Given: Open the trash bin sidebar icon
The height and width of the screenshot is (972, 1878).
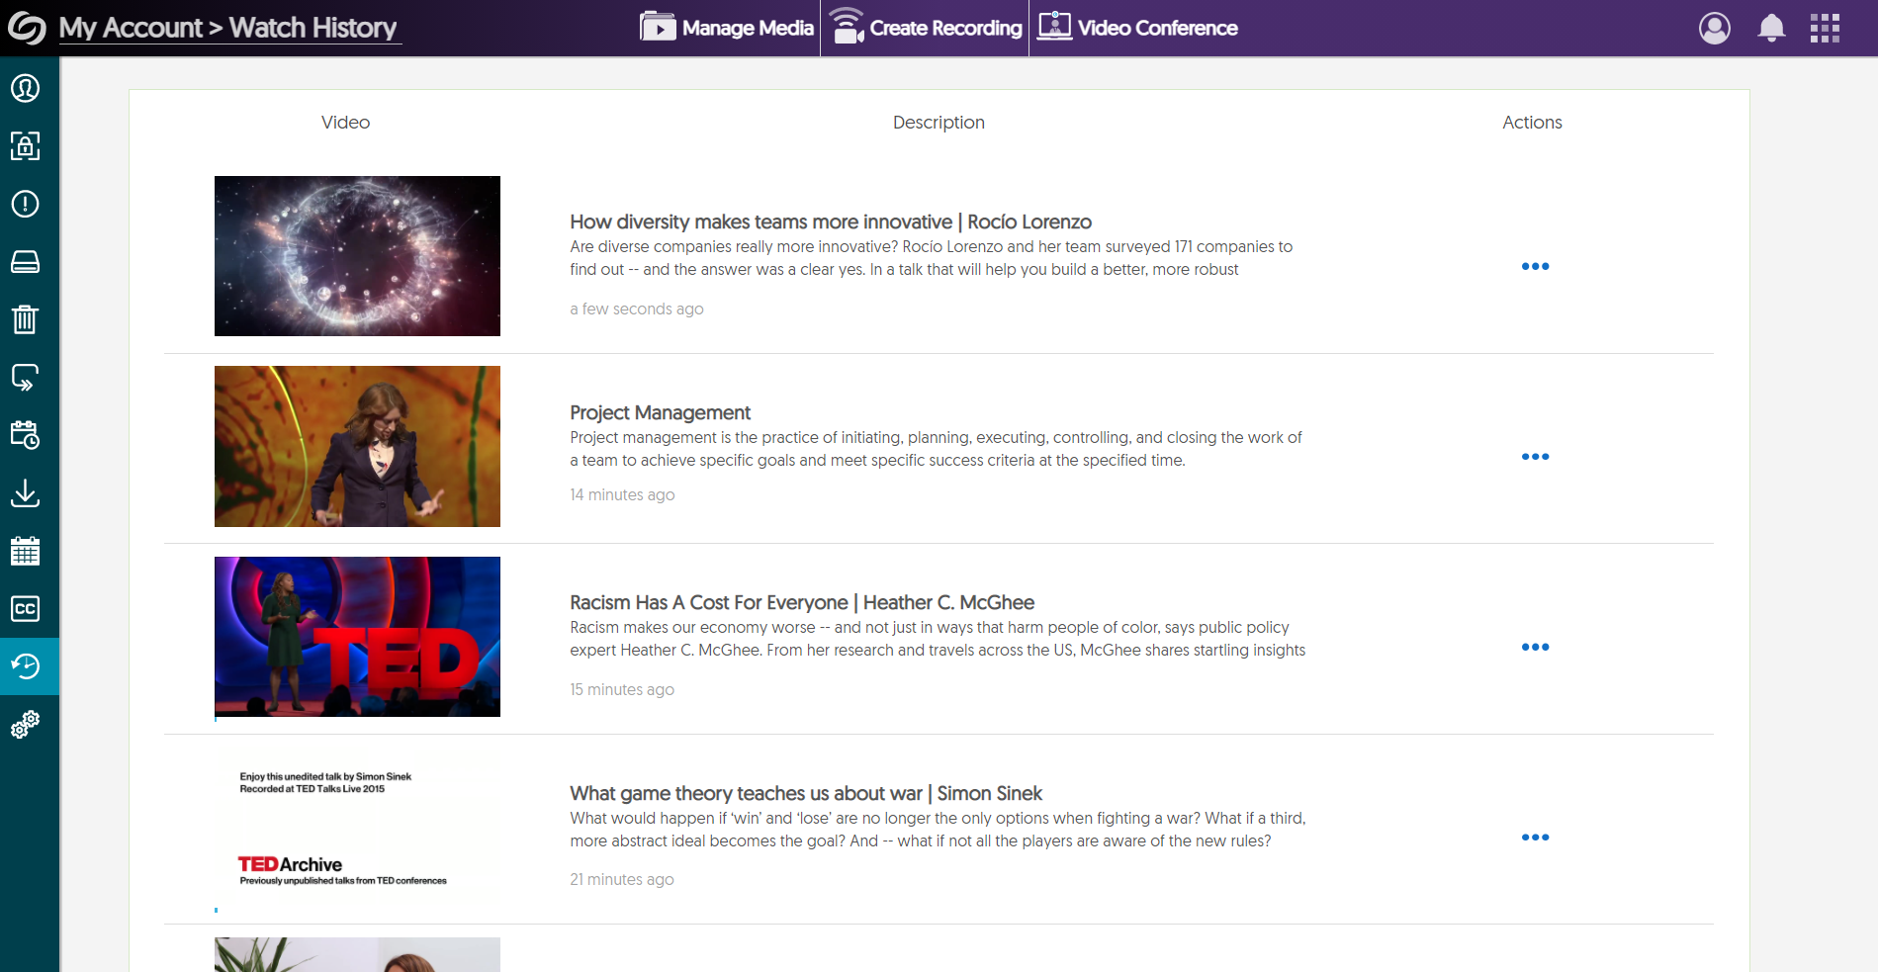Looking at the screenshot, I should point(26,319).
